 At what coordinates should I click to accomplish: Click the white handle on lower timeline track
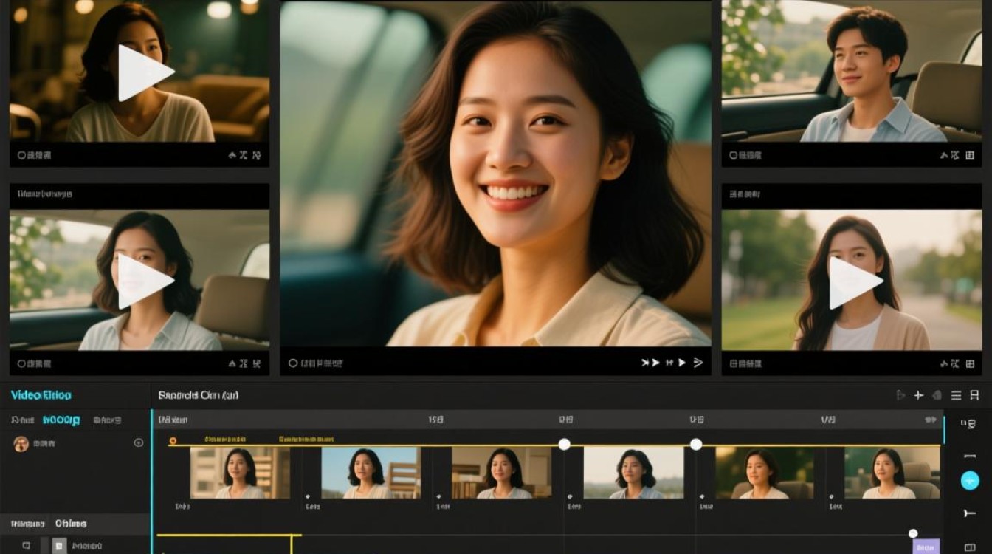tap(913, 533)
